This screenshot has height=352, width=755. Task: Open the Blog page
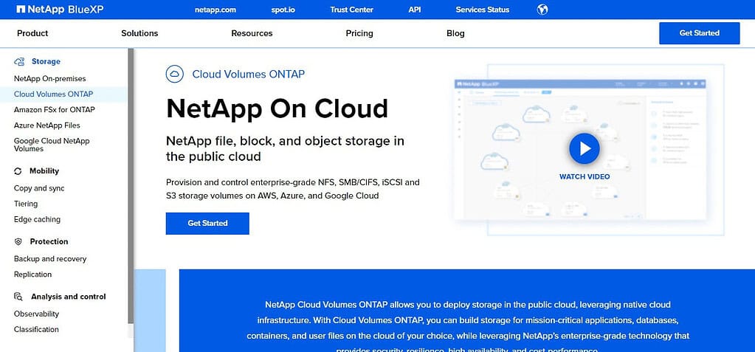point(455,33)
